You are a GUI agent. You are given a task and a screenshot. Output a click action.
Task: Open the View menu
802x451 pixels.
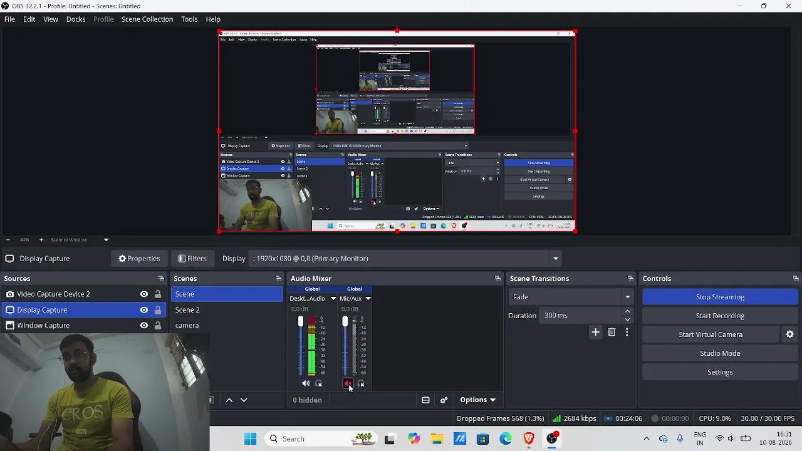pyautogui.click(x=51, y=19)
